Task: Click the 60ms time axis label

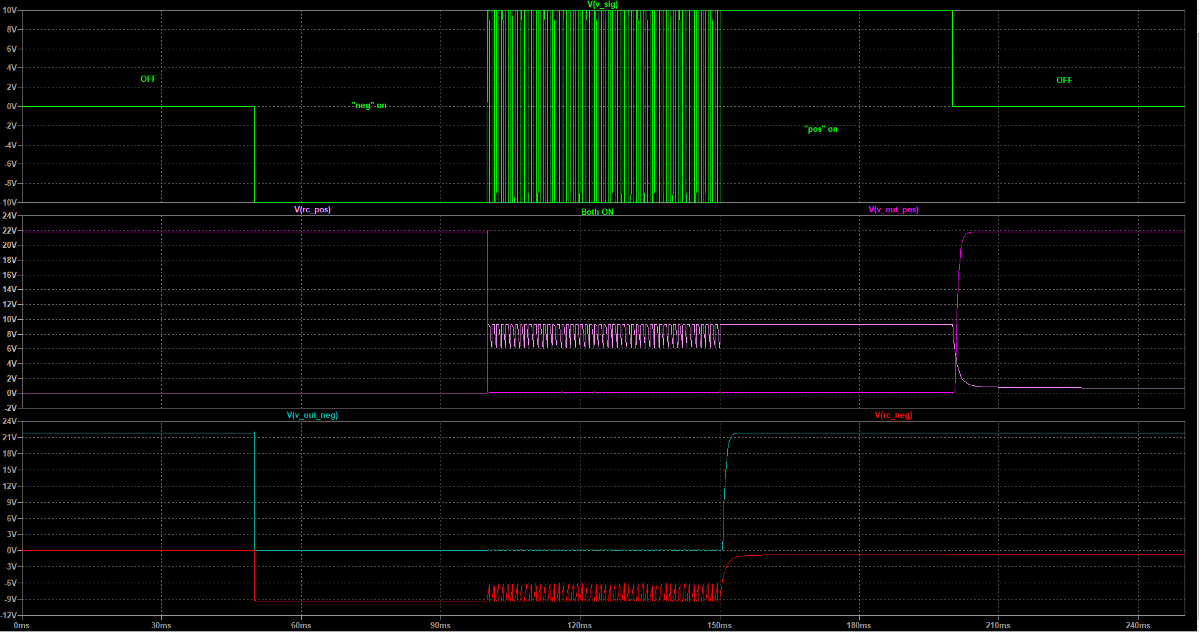Action: coord(301,626)
